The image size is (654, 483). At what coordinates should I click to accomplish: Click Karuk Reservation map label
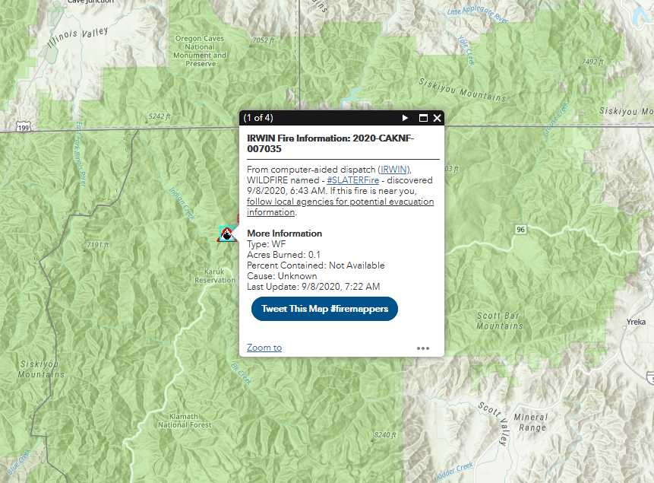point(215,276)
